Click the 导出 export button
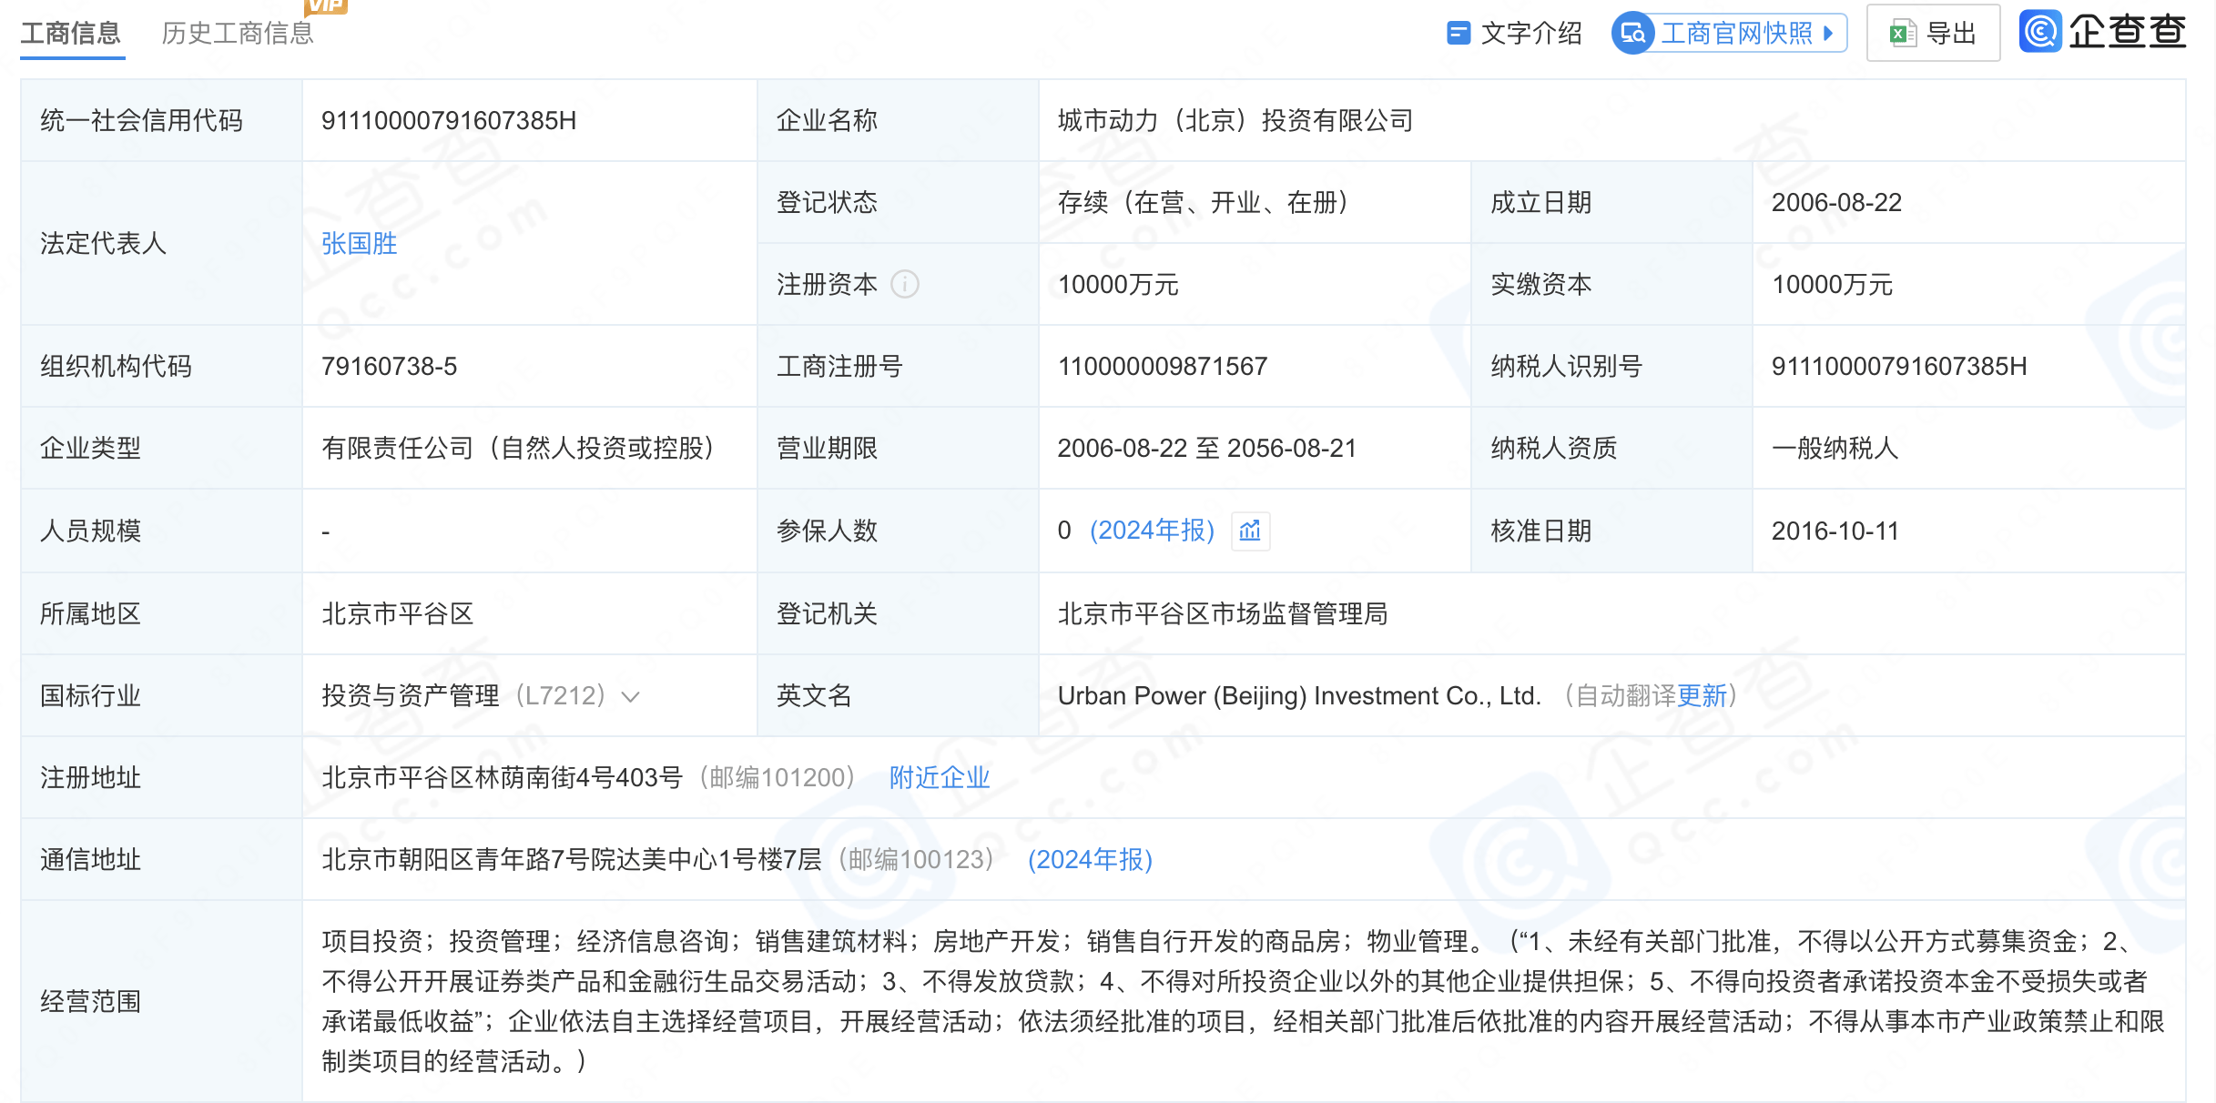The image size is (2216, 1103). pyautogui.click(x=1932, y=33)
